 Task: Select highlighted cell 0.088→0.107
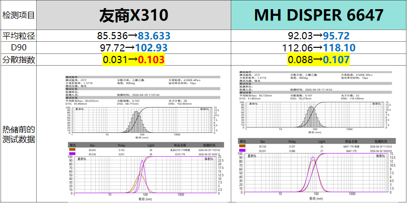tap(319, 60)
